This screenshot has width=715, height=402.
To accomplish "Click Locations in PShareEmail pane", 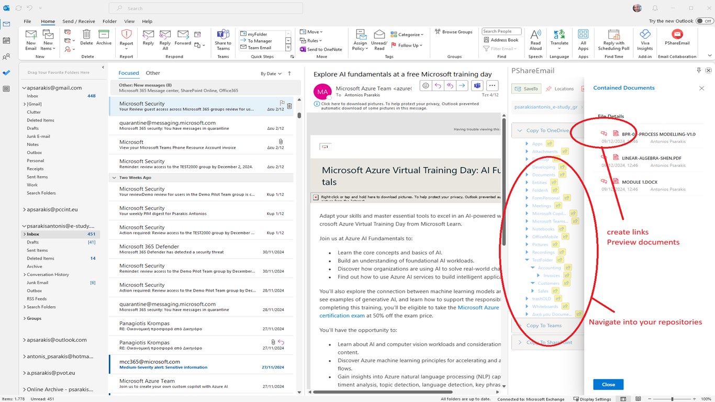I will [x=560, y=89].
